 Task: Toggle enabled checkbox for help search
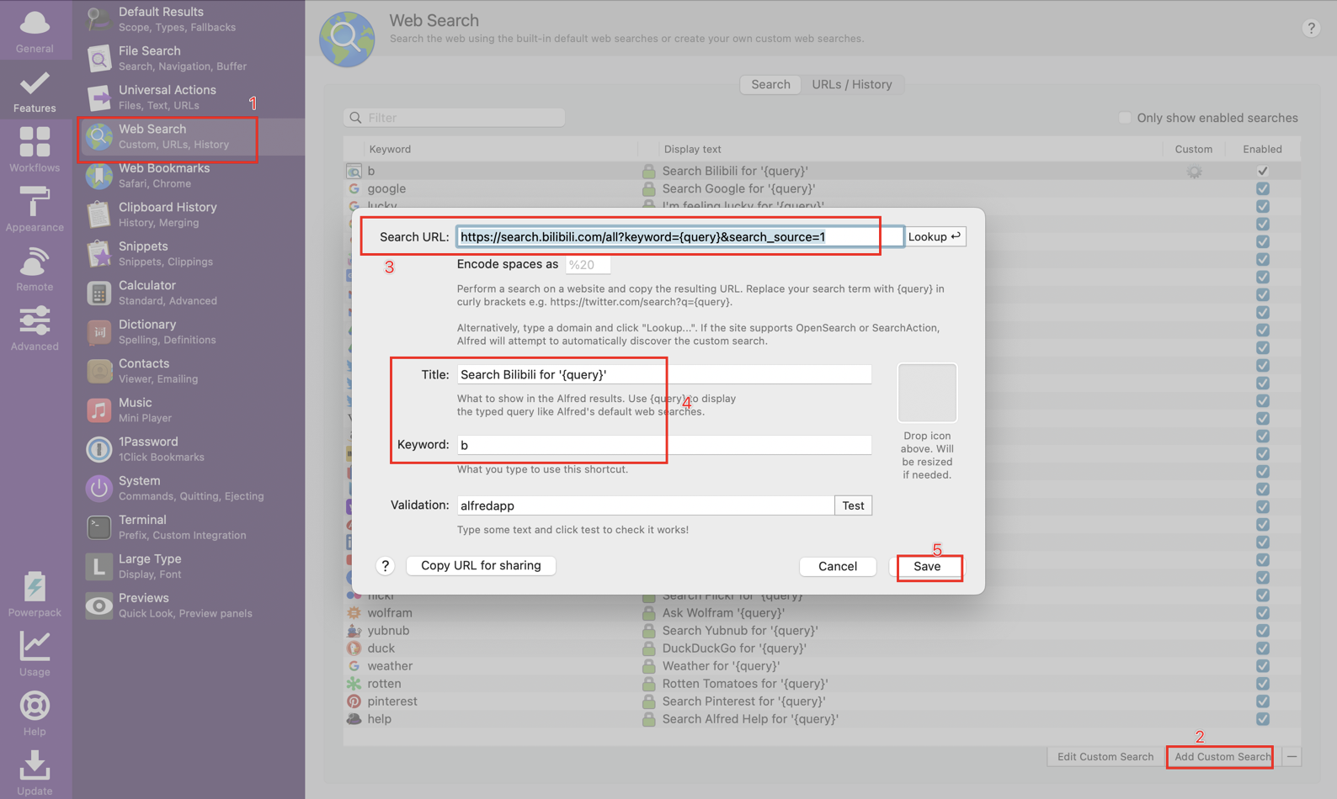coord(1262,719)
